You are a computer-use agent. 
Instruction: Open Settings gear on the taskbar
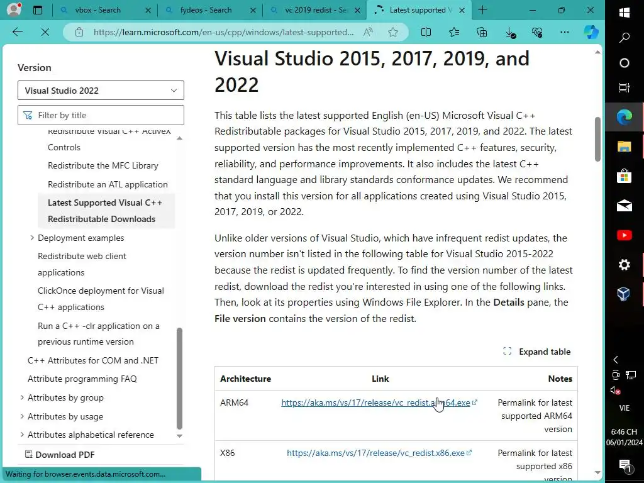(625, 265)
